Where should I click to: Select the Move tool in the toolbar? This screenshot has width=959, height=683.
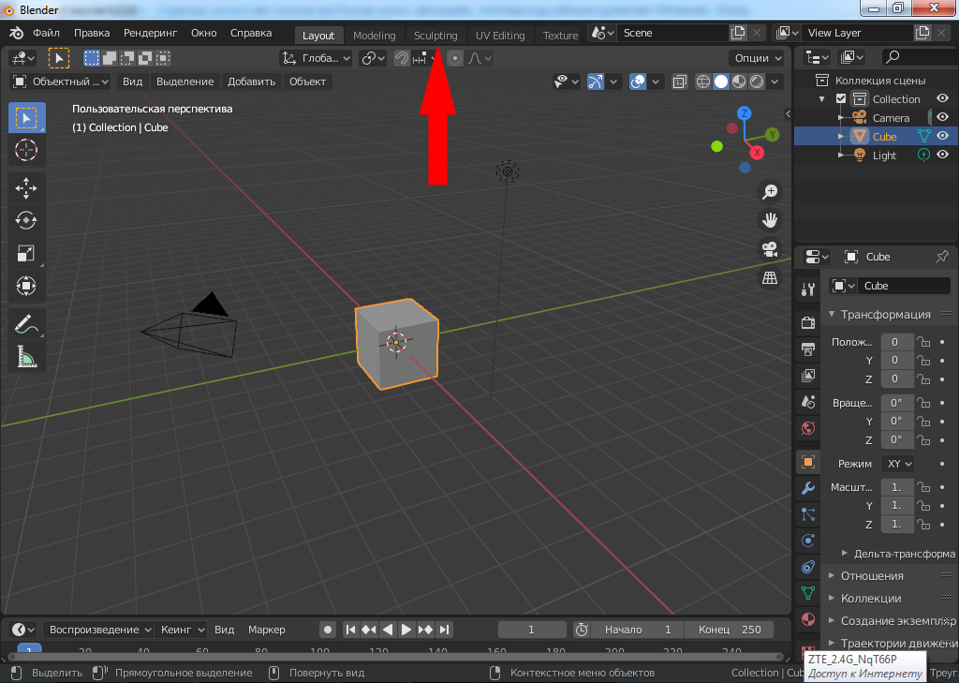[26, 188]
